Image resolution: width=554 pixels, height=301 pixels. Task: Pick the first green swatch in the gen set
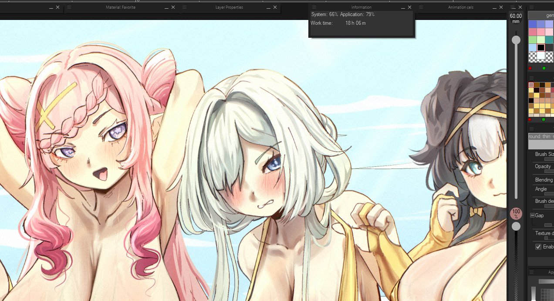pyautogui.click(x=533, y=40)
